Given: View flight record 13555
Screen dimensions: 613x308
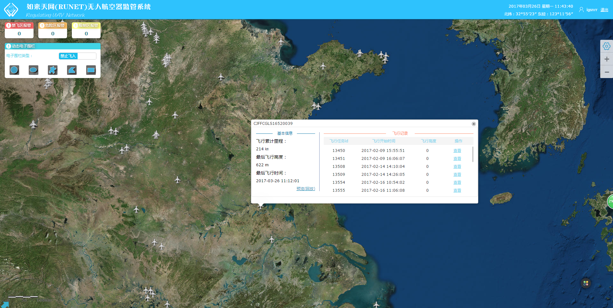Looking at the screenshot, I should tap(457, 190).
